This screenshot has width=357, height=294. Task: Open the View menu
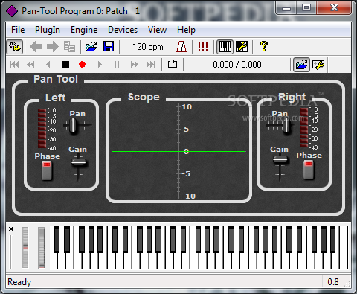(157, 30)
